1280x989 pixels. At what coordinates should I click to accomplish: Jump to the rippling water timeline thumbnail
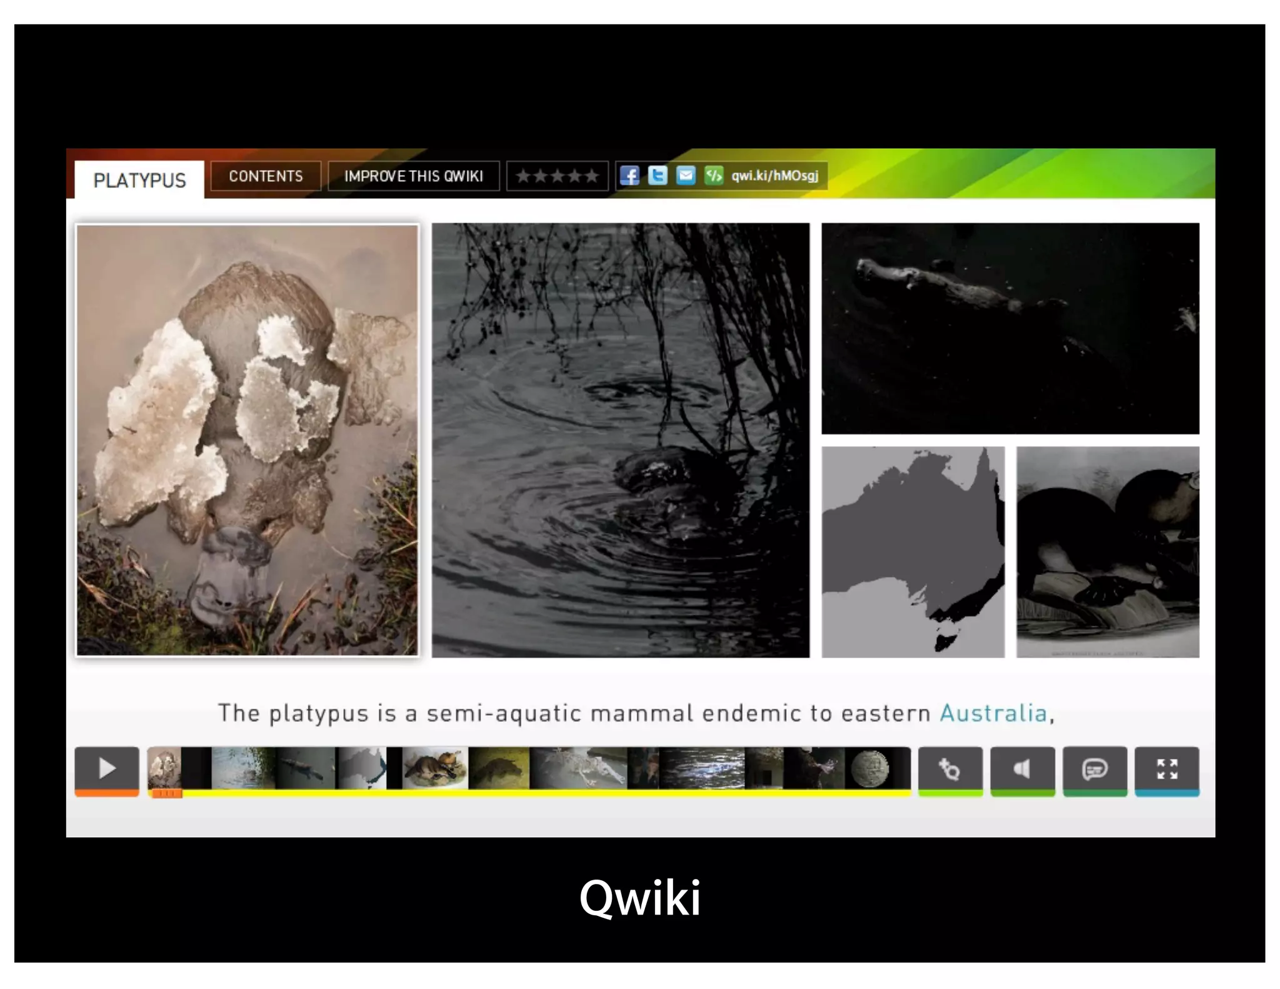coord(702,768)
